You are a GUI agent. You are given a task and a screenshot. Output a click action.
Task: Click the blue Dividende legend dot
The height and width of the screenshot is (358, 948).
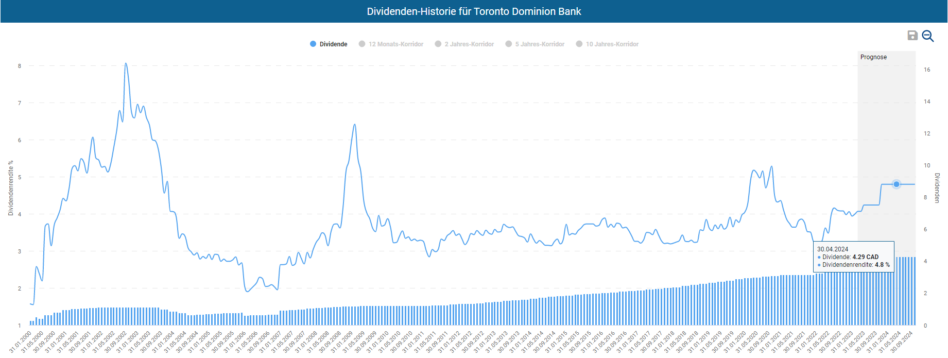coord(313,44)
